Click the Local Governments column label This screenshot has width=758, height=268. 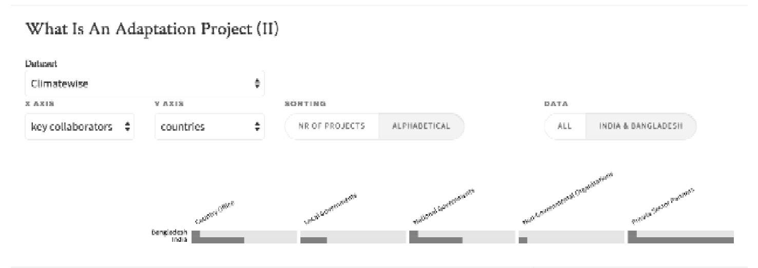coord(330,209)
